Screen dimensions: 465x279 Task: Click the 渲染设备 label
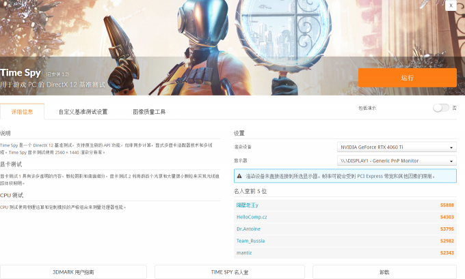pos(243,147)
